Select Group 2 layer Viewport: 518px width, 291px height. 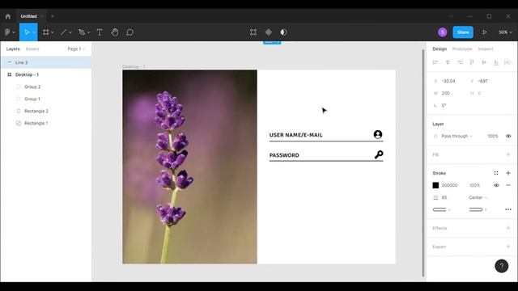(46, 86)
